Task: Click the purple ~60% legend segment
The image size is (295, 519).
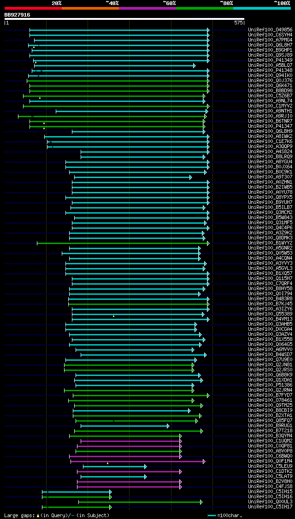Action: (x=147, y=8)
